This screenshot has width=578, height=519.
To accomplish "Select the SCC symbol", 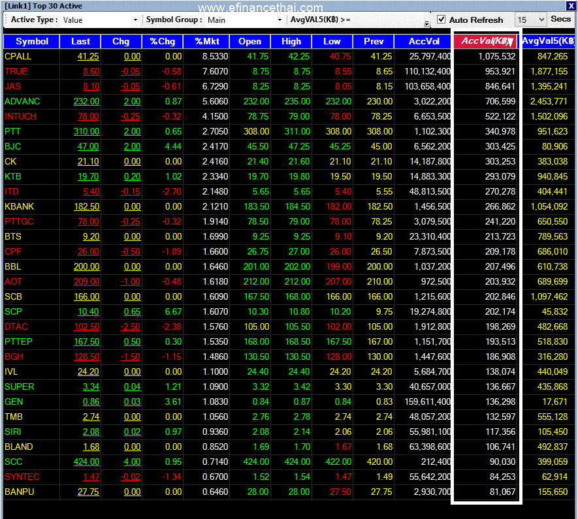I will coord(13,462).
